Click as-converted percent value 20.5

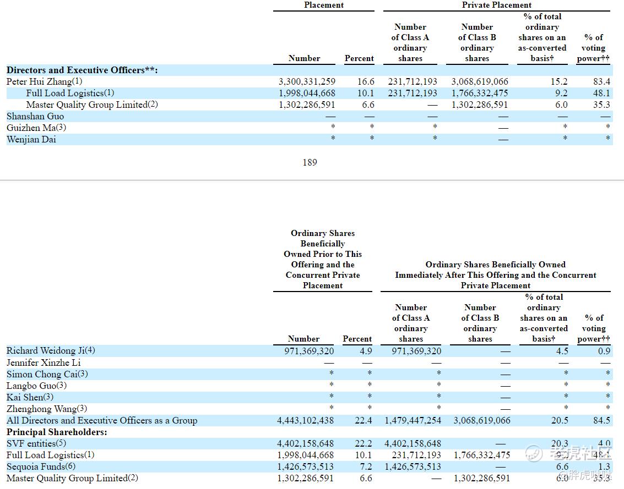560,421
